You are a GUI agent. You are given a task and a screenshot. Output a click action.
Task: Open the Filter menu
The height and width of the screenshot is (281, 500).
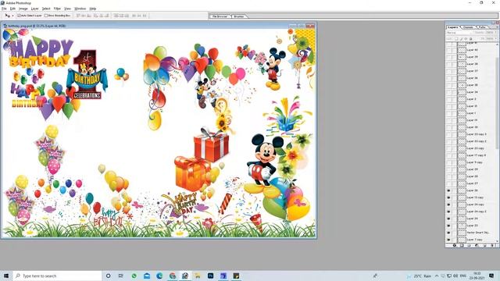coord(57,9)
